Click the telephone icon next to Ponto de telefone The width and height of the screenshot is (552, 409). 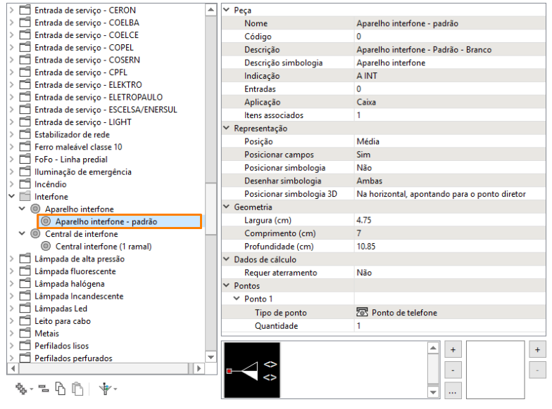(362, 312)
